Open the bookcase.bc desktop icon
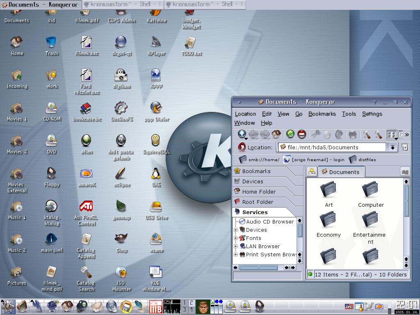This screenshot has width=420, height=315. (x=87, y=112)
